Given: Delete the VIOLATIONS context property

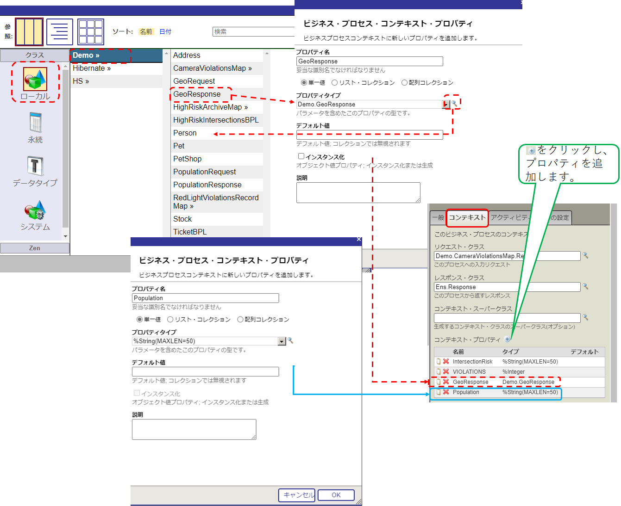Looking at the screenshot, I should pyautogui.click(x=446, y=371).
